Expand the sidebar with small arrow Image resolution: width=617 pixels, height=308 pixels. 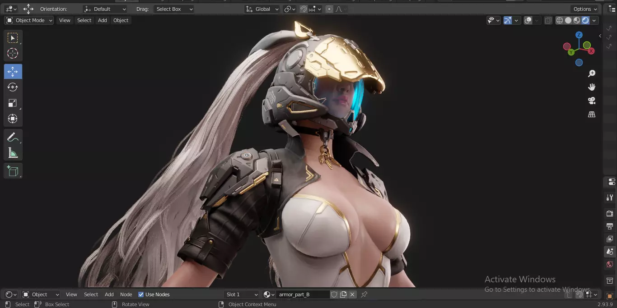600,36
